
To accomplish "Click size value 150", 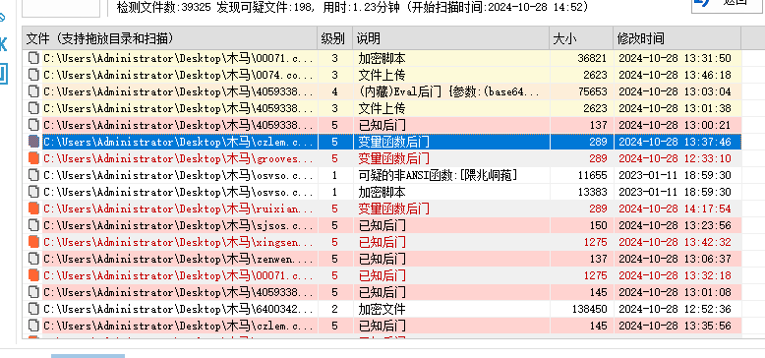I will [598, 225].
